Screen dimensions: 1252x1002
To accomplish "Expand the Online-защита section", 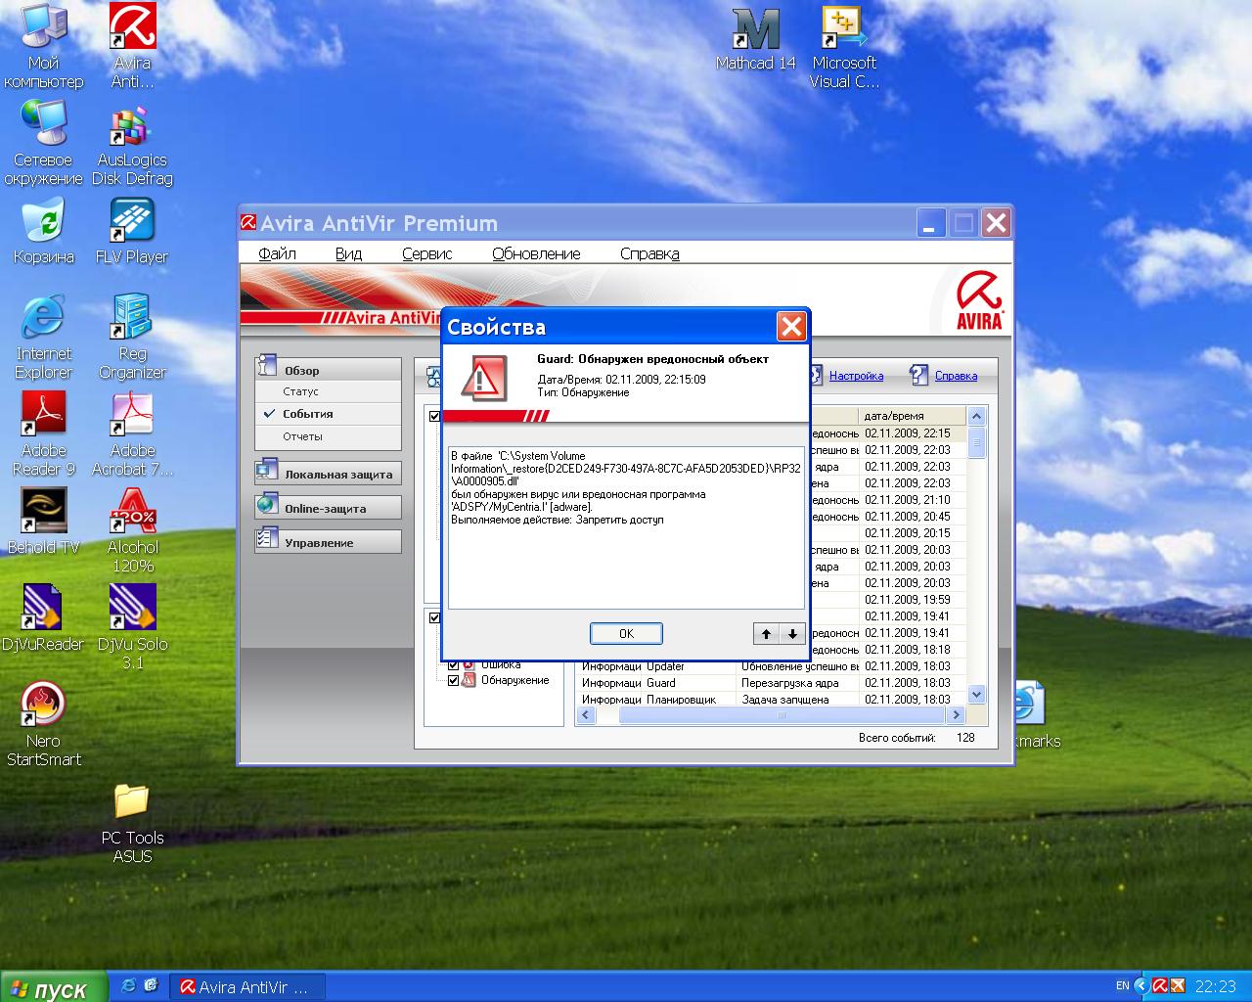I will coord(328,508).
